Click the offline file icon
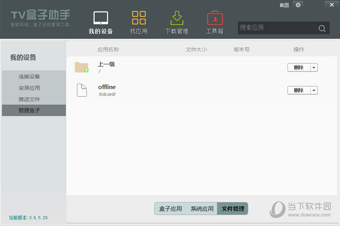 82,90
